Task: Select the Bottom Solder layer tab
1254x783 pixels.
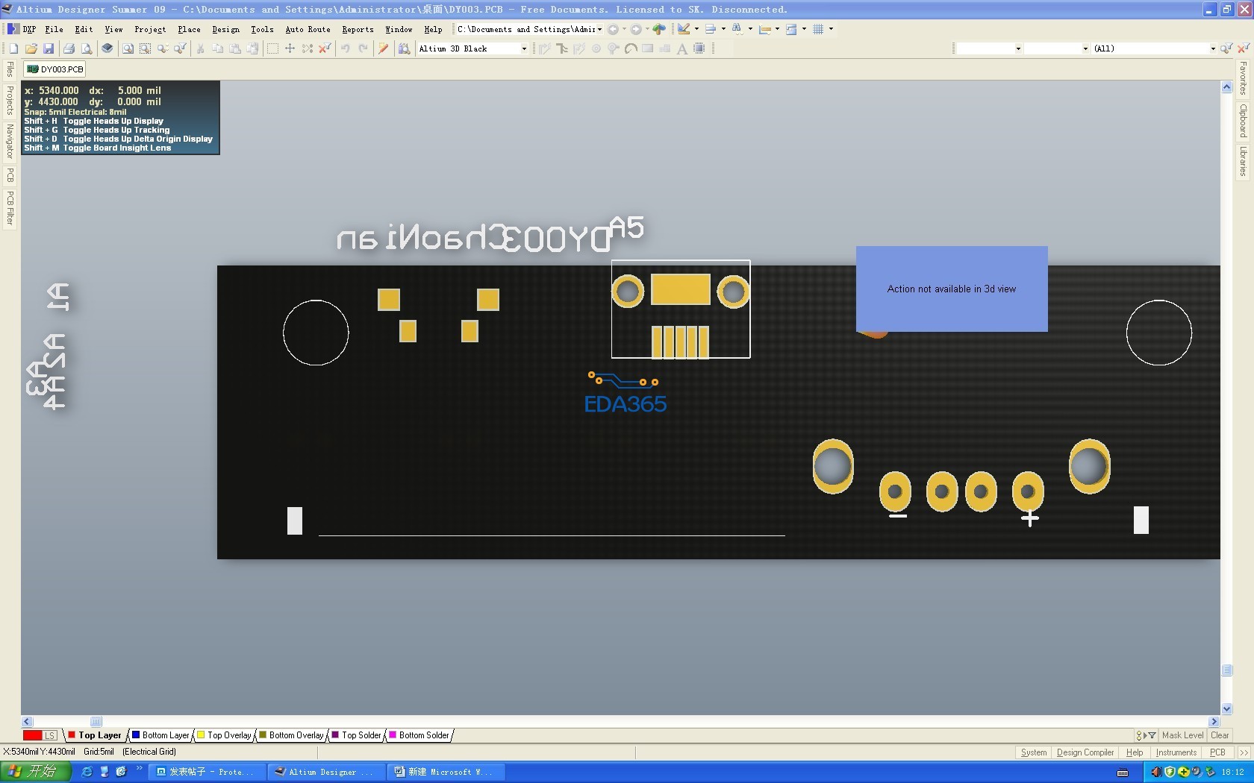Action: click(x=419, y=735)
